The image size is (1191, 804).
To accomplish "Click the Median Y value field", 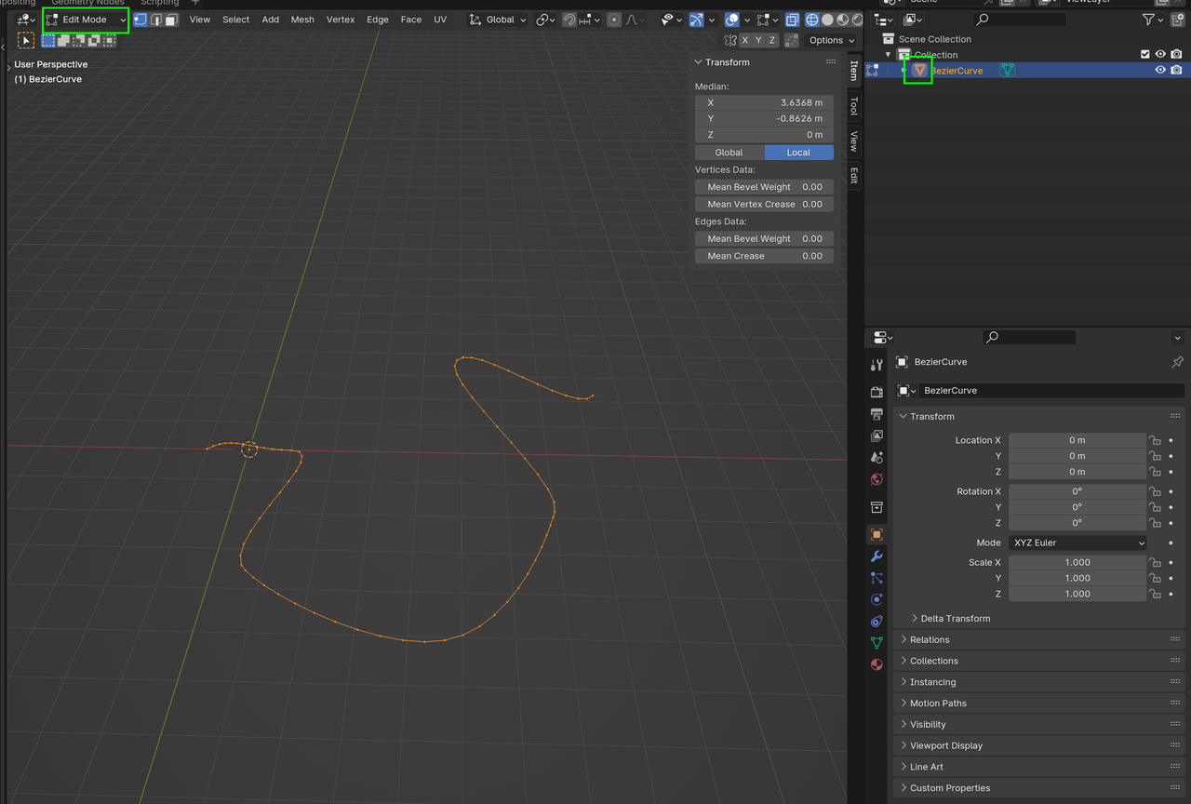I will tap(764, 118).
